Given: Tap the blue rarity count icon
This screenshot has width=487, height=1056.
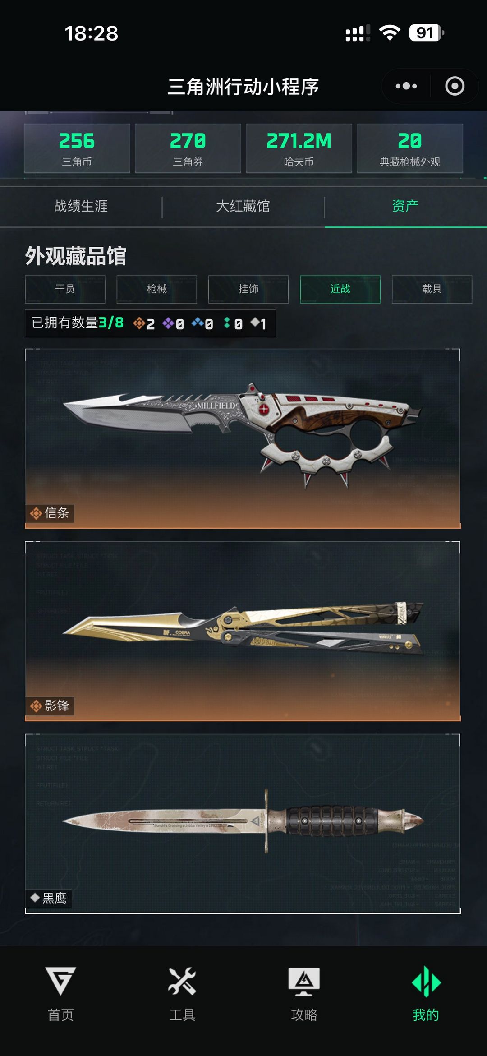Looking at the screenshot, I should pos(198,323).
